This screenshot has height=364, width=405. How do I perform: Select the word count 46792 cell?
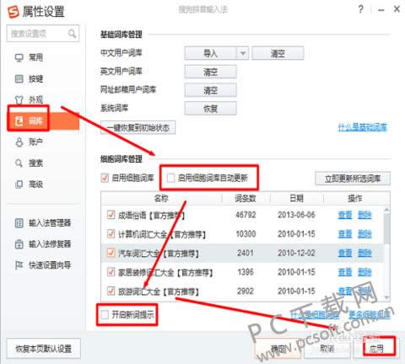(246, 215)
